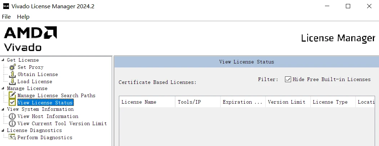Uncheck Hide Free Built-in Licenses checkbox
Viewport: 379px width, 146px height.
point(288,79)
